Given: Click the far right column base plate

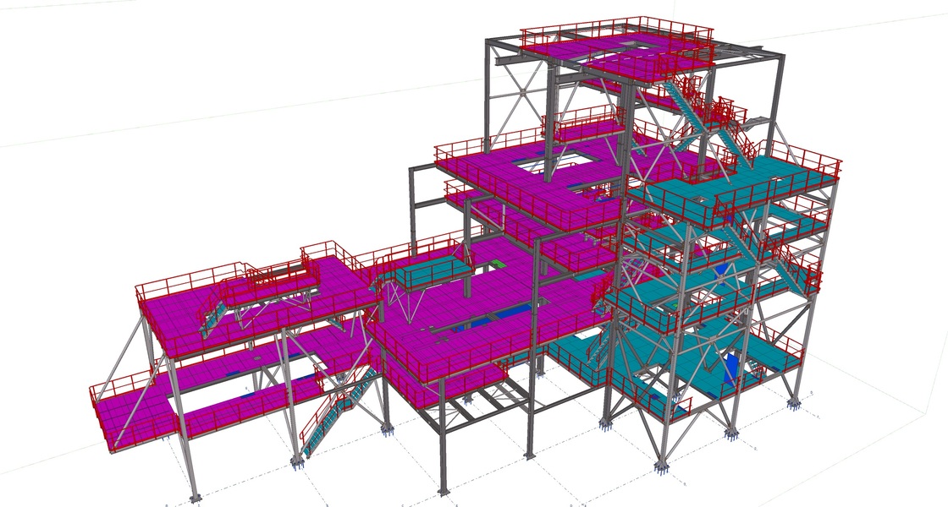Looking at the screenshot, I should click(793, 404).
